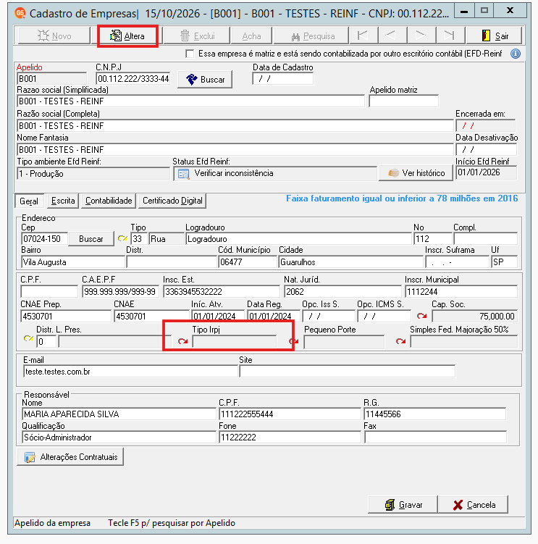Click the Uf field SP

click(x=504, y=262)
